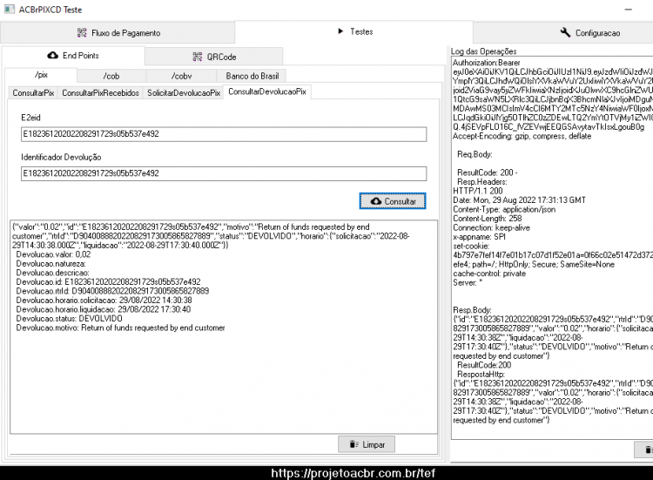Click the QR code icon on Fluxo de Pagamento
This screenshot has height=480, width=653.
[82, 32]
